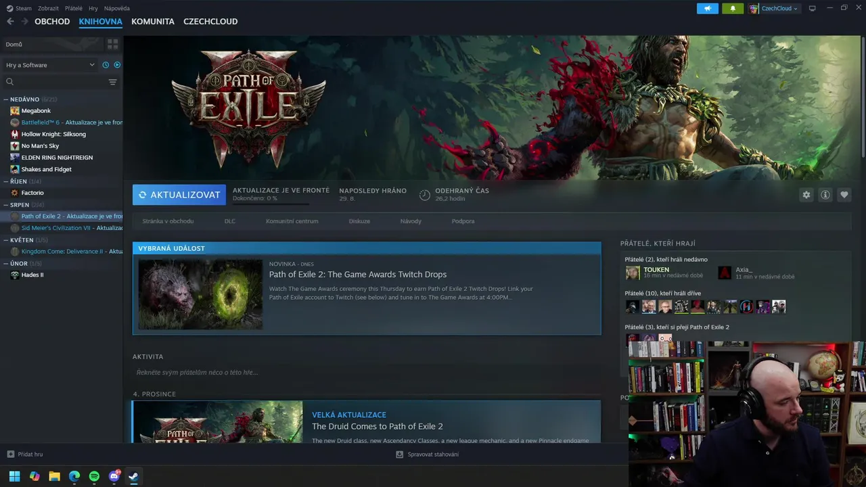866x487 pixels.
Task: Open the Hry a Software dropdown
Action: [x=51, y=65]
